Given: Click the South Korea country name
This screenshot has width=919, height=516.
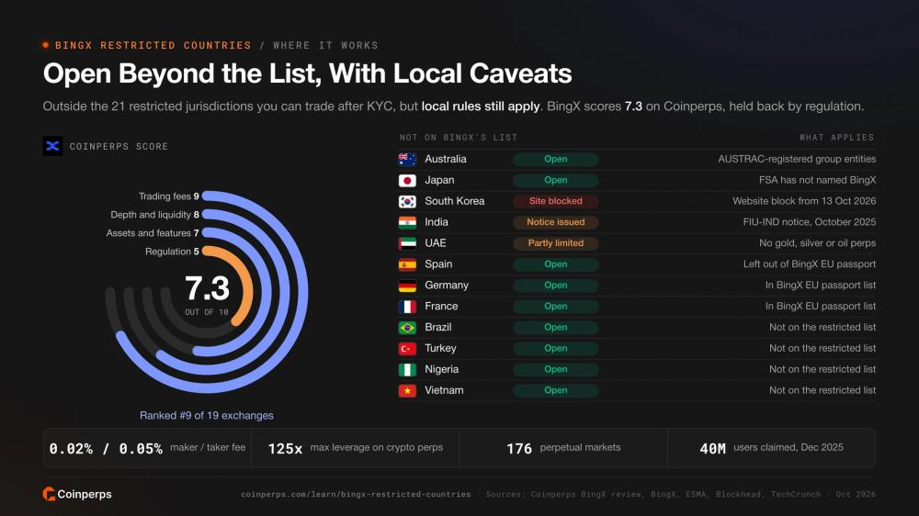Looking at the screenshot, I should coord(454,201).
